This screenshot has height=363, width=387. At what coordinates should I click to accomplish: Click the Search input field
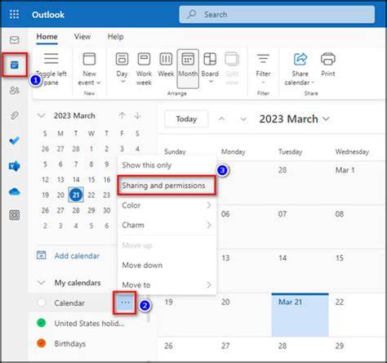(x=277, y=14)
